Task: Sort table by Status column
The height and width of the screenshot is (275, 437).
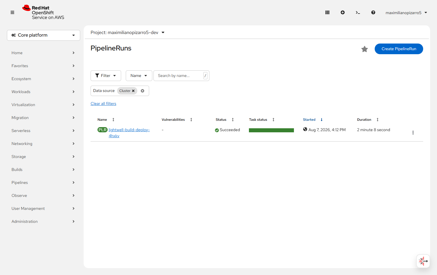Action: coord(225,120)
